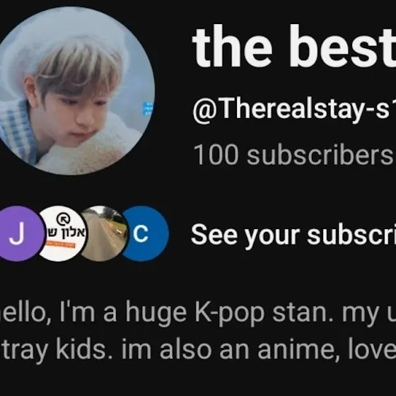The width and height of the screenshot is (396, 396).
Task: Select the purple J subscriber avatar
Action: coord(21,233)
